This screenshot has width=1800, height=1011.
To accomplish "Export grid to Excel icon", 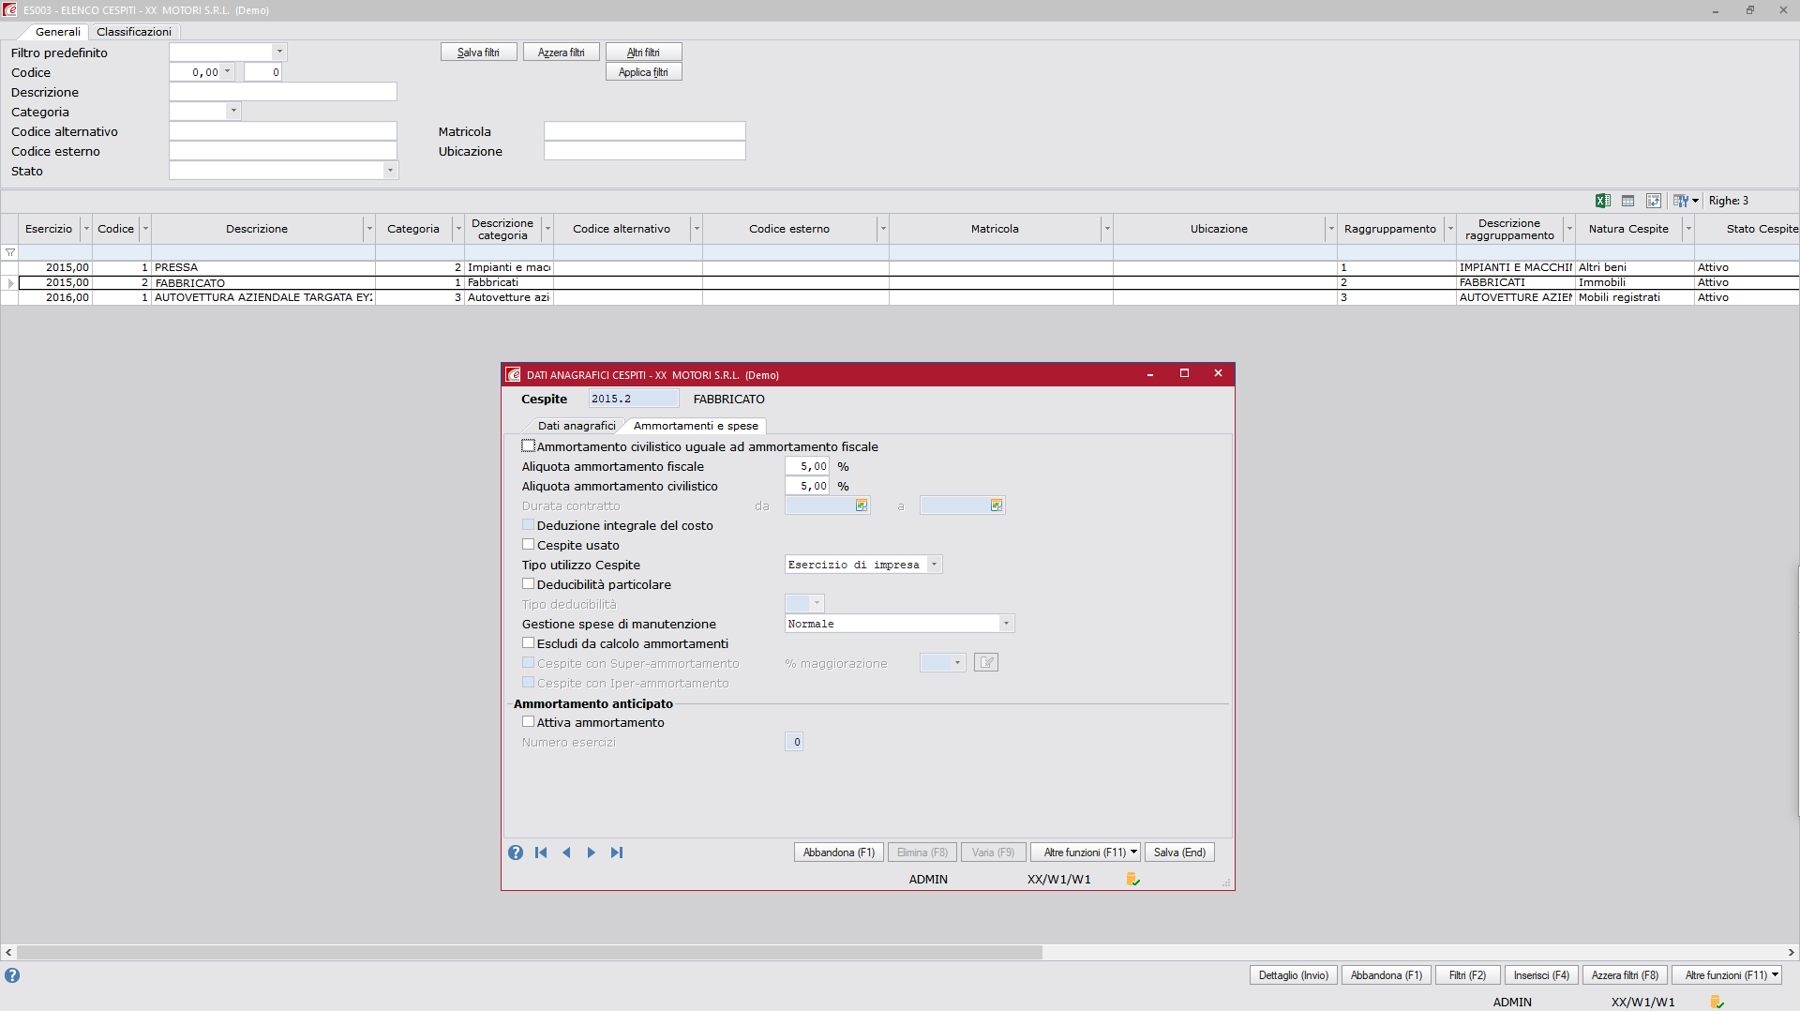I will tap(1603, 201).
